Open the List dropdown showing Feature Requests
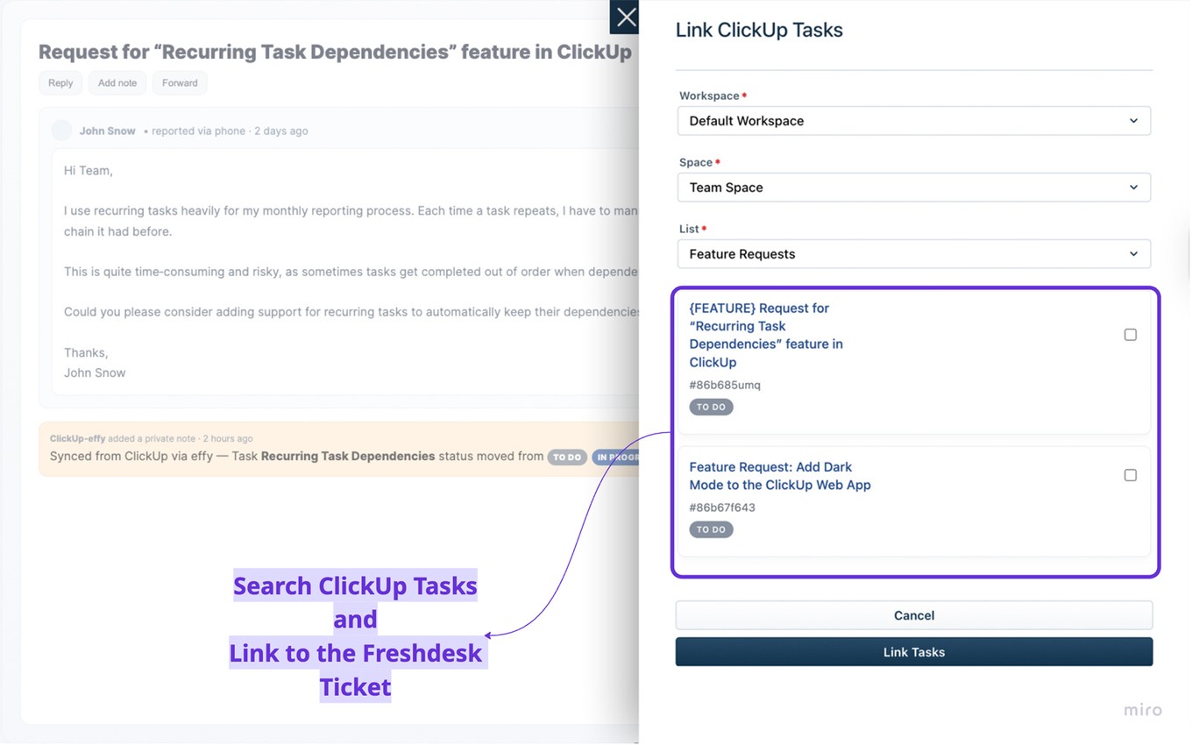Screen dimensions: 1192x745 [914, 253]
